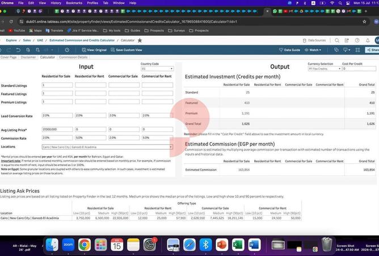Expand the Locations dropdown
The height and width of the screenshot is (256, 379).
coord(107,147)
